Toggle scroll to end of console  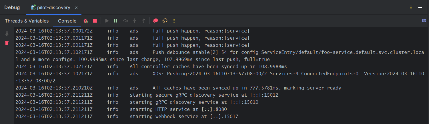(x=7, y=34)
